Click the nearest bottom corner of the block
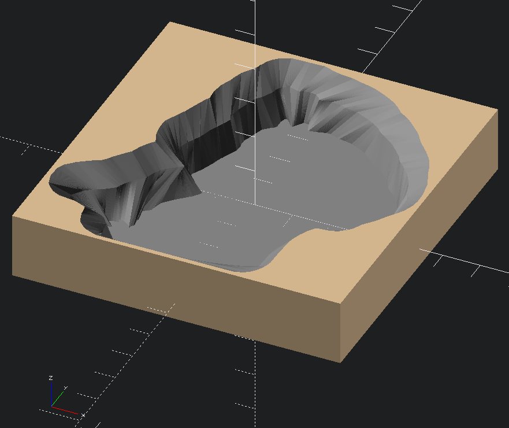The image size is (509, 428). (x=340, y=362)
